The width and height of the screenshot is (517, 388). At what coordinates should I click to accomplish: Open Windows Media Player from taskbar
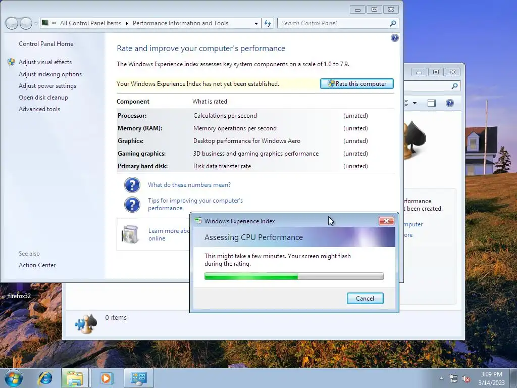pos(106,378)
